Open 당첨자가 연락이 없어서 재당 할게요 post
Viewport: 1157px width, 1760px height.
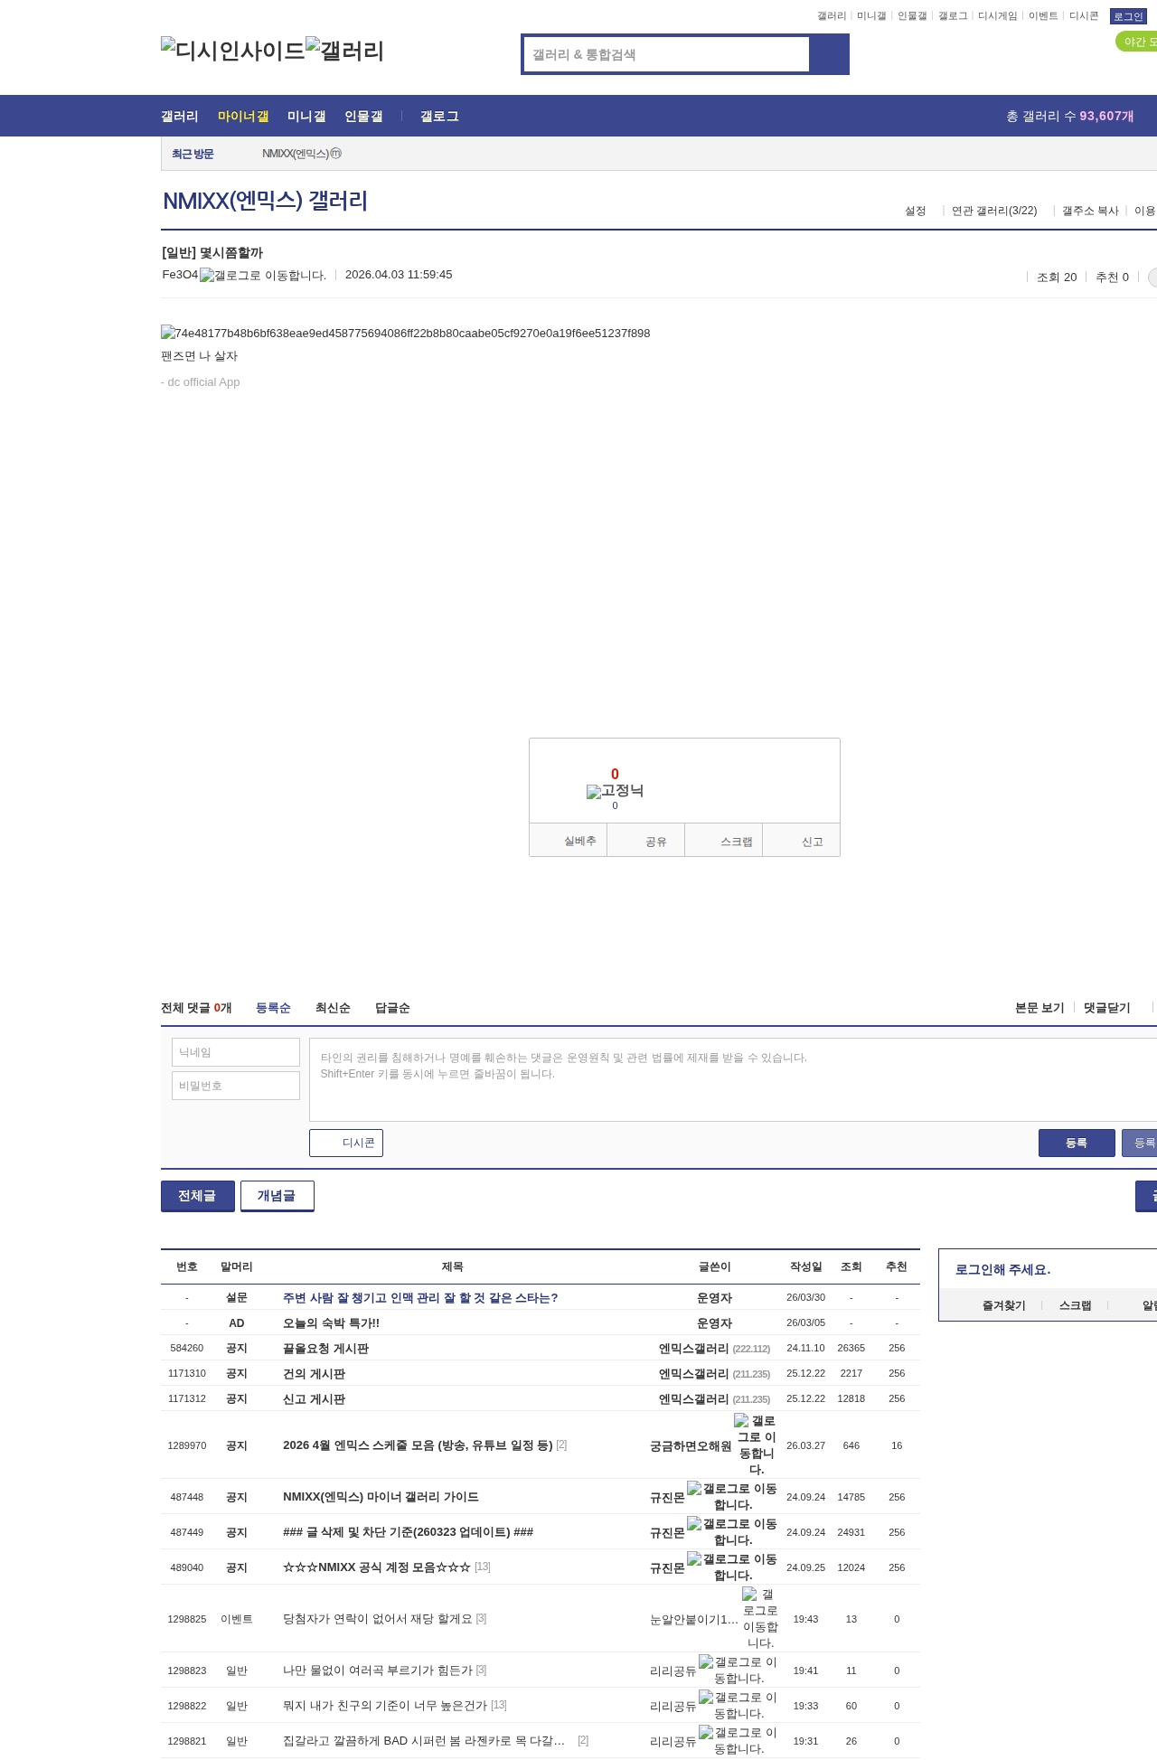(x=378, y=1618)
